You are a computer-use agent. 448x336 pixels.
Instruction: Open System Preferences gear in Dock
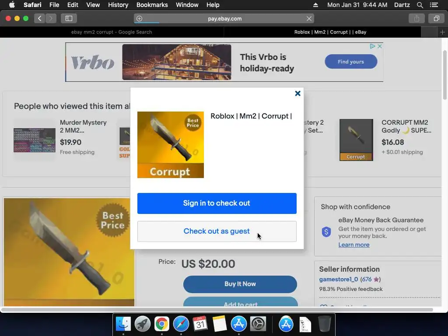point(258,324)
